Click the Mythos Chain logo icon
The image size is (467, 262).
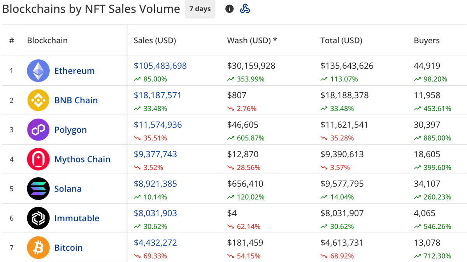coord(38,159)
